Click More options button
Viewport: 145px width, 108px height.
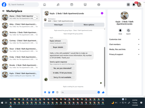[x=89, y=25]
